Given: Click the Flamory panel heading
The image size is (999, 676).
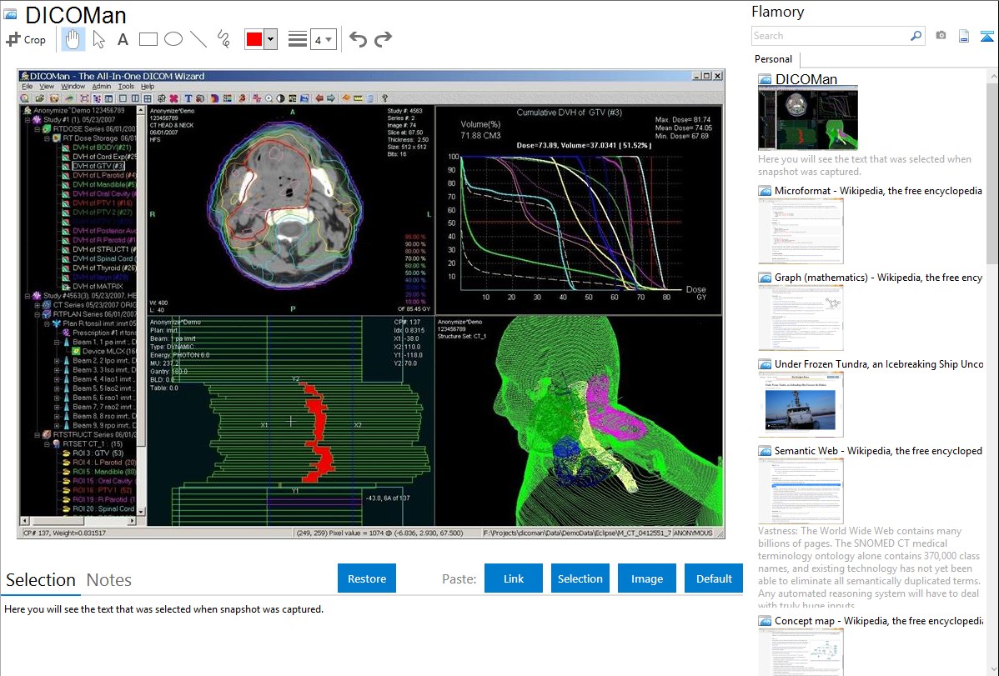Looking at the screenshot, I should coord(777,13).
